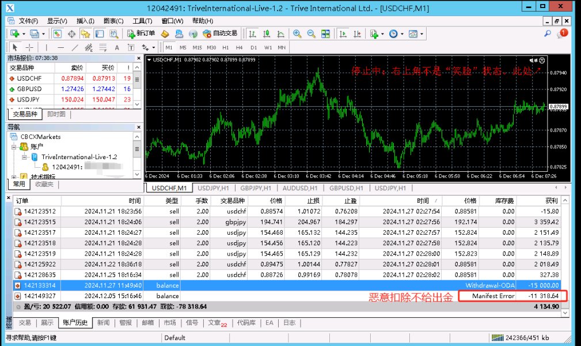
Task: Click the zoom out magnifier icon
Action: click(x=311, y=33)
